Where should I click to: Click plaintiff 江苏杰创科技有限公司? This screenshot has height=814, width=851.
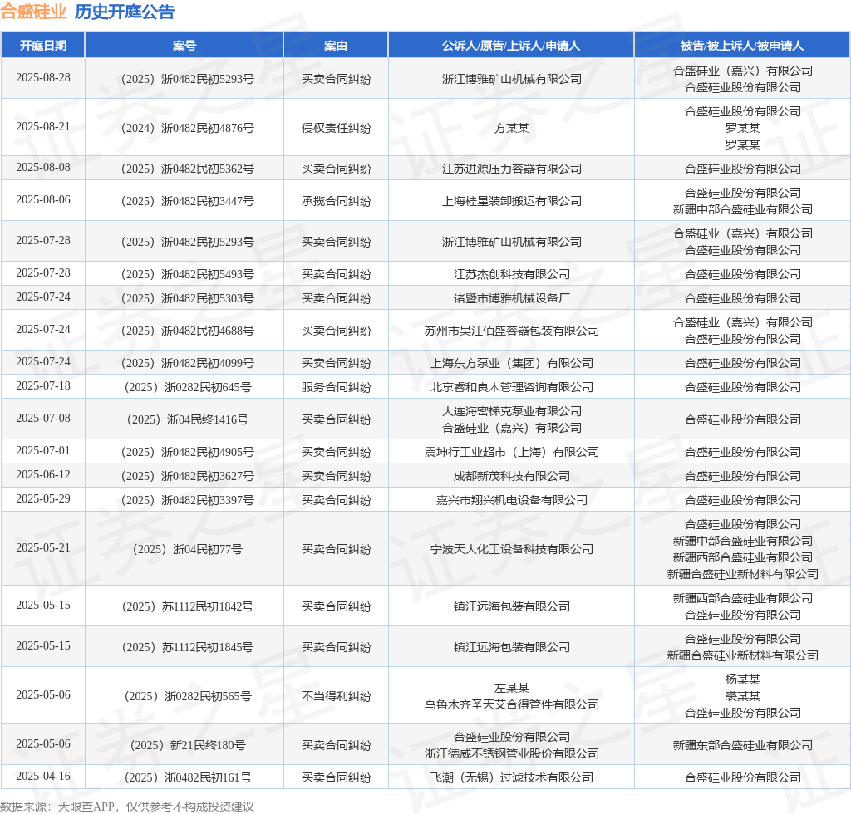pyautogui.click(x=511, y=274)
